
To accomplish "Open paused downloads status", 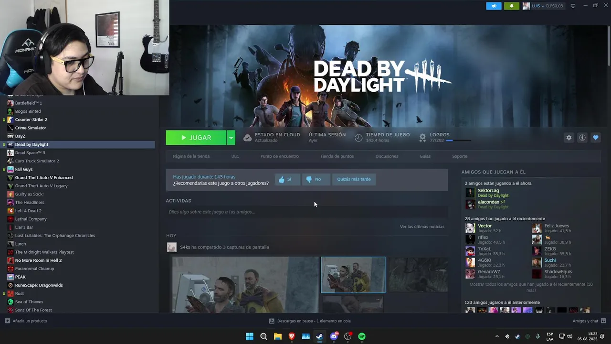I will 310,321.
